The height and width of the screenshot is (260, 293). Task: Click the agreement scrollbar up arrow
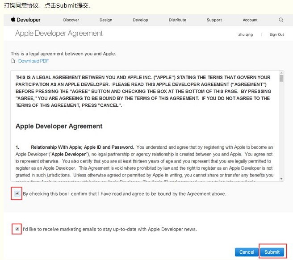(x=281, y=73)
